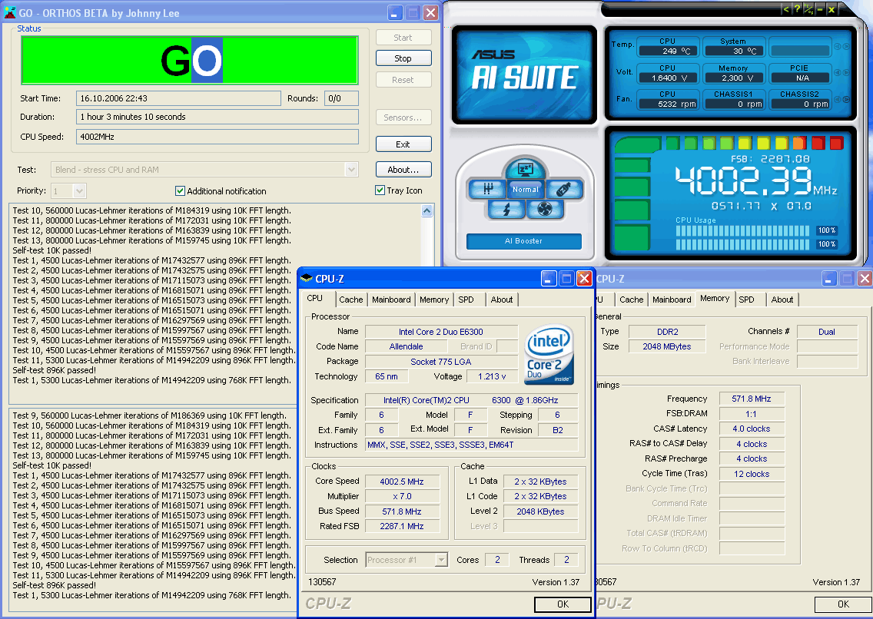Click left arrow beside the Volt row
This screenshot has width=873, height=619.
837,73
